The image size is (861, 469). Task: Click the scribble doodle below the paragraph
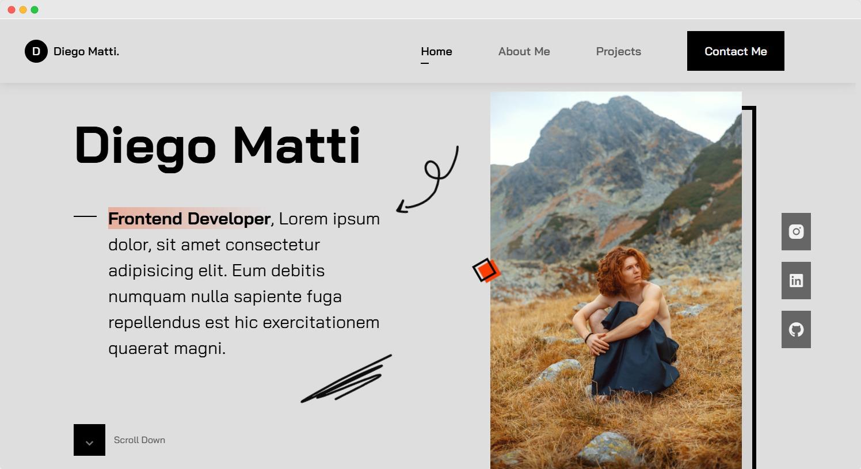(346, 379)
